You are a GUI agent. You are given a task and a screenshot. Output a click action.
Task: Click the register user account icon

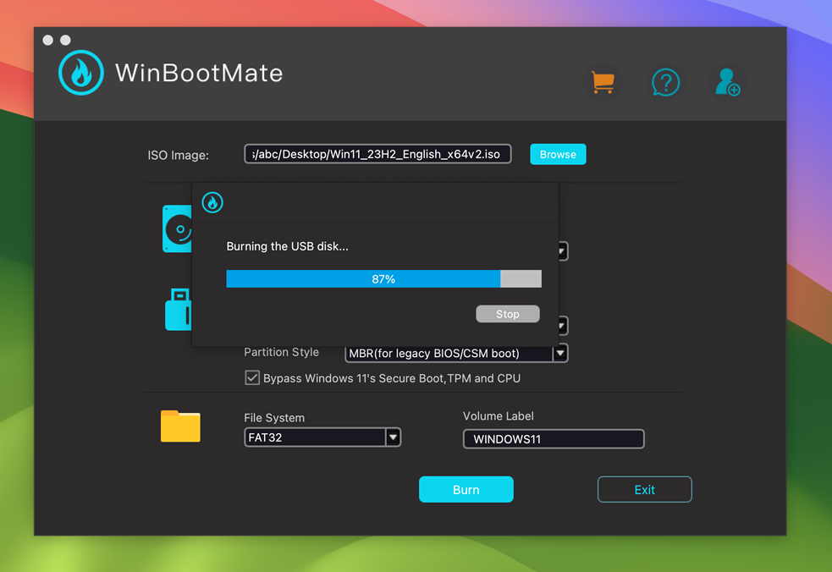(x=727, y=82)
